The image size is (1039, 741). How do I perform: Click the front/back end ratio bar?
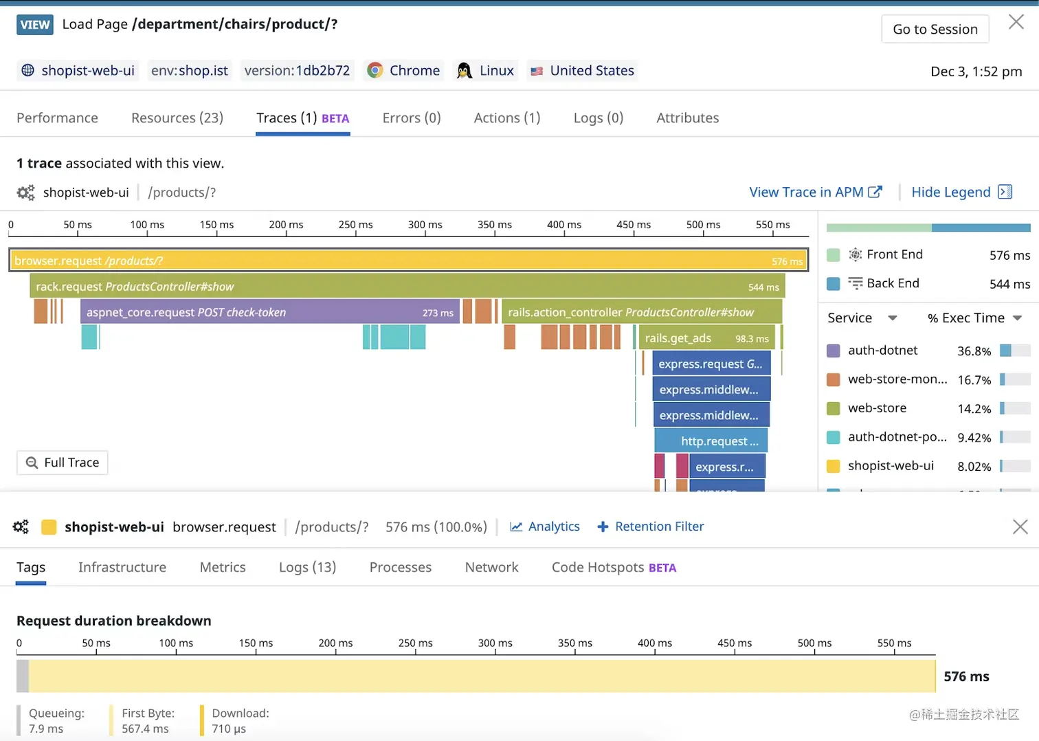[x=928, y=228]
